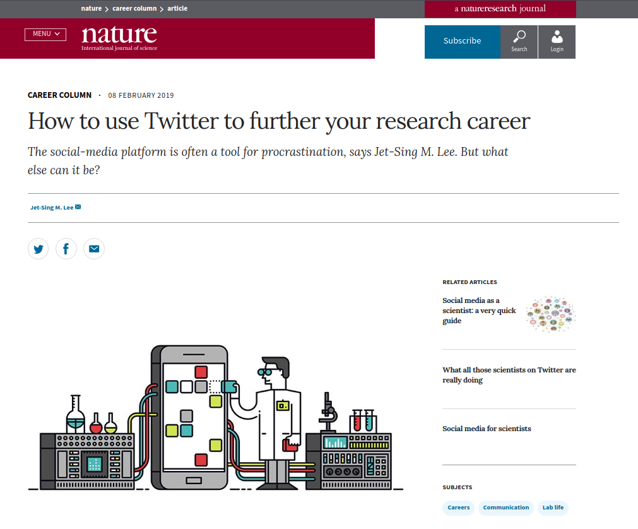Share article via email envelope icon
Image resolution: width=638 pixels, height=529 pixels.
coord(94,249)
